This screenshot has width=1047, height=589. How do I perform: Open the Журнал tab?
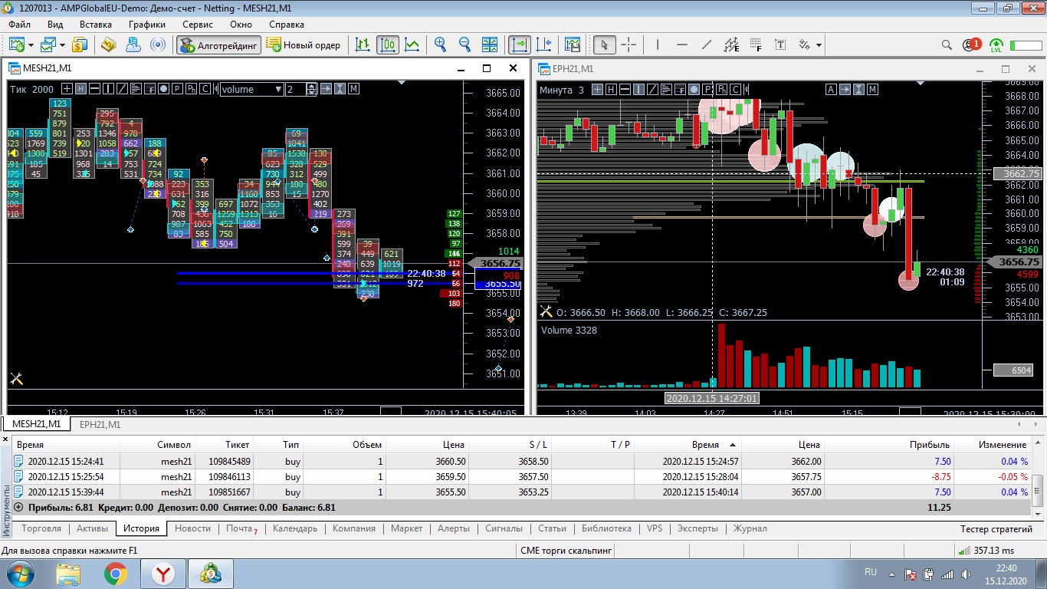tap(750, 528)
